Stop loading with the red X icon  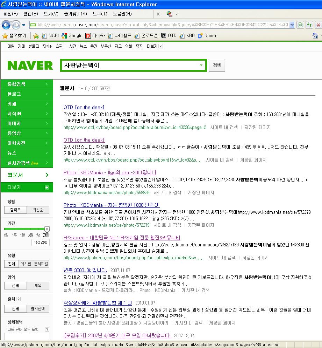pos(319,25)
